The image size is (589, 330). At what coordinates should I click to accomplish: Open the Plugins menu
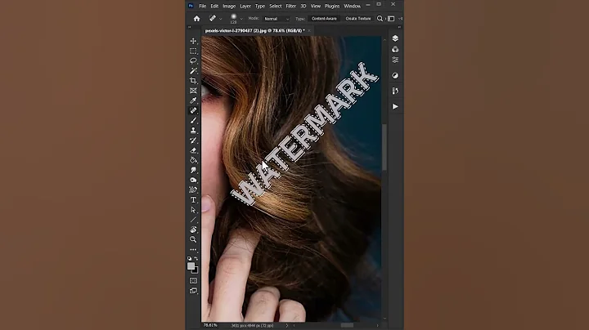coord(332,6)
